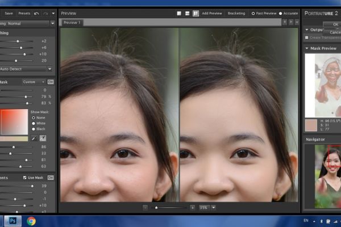The height and width of the screenshot is (227, 341).
Task: Go to next preview tab arrow
Action: (291, 22)
